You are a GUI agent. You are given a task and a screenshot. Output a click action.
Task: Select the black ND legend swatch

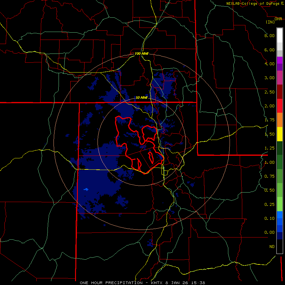[280, 246]
